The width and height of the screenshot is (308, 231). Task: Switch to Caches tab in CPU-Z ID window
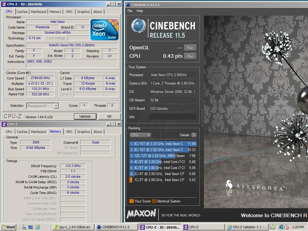coord(22,12)
